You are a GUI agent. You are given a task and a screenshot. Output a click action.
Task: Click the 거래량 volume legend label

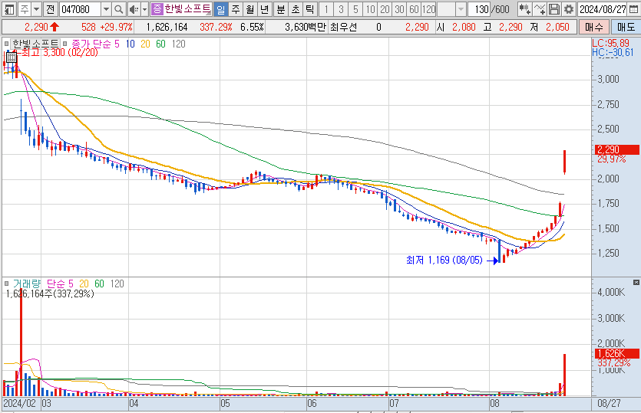click(x=27, y=284)
